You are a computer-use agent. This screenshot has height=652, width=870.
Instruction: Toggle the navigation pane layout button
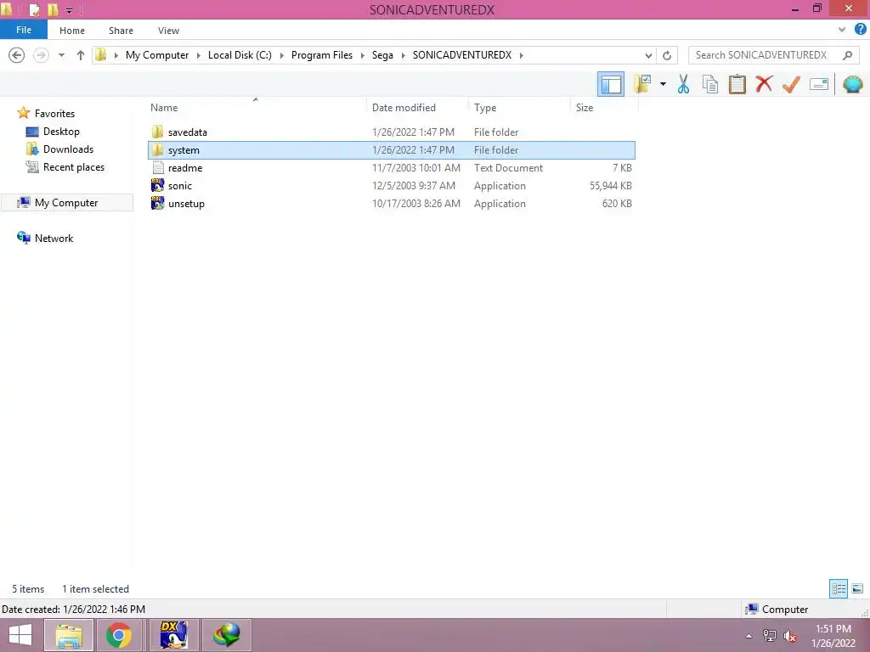[611, 84]
